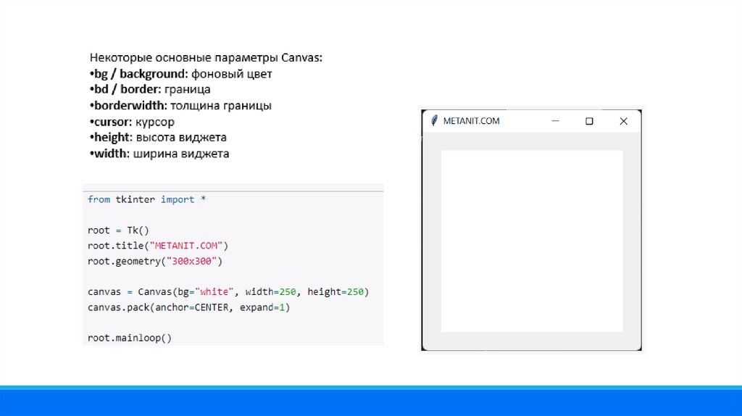This screenshot has height=416, width=742.
Task: Click the METANIT.COM window title text
Action: point(471,121)
